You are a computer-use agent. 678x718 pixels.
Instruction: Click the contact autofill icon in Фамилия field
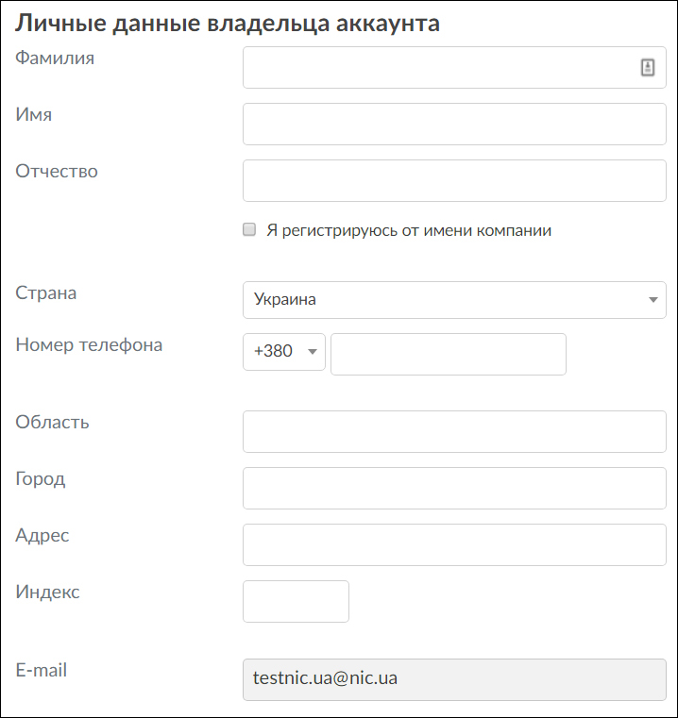click(x=648, y=67)
